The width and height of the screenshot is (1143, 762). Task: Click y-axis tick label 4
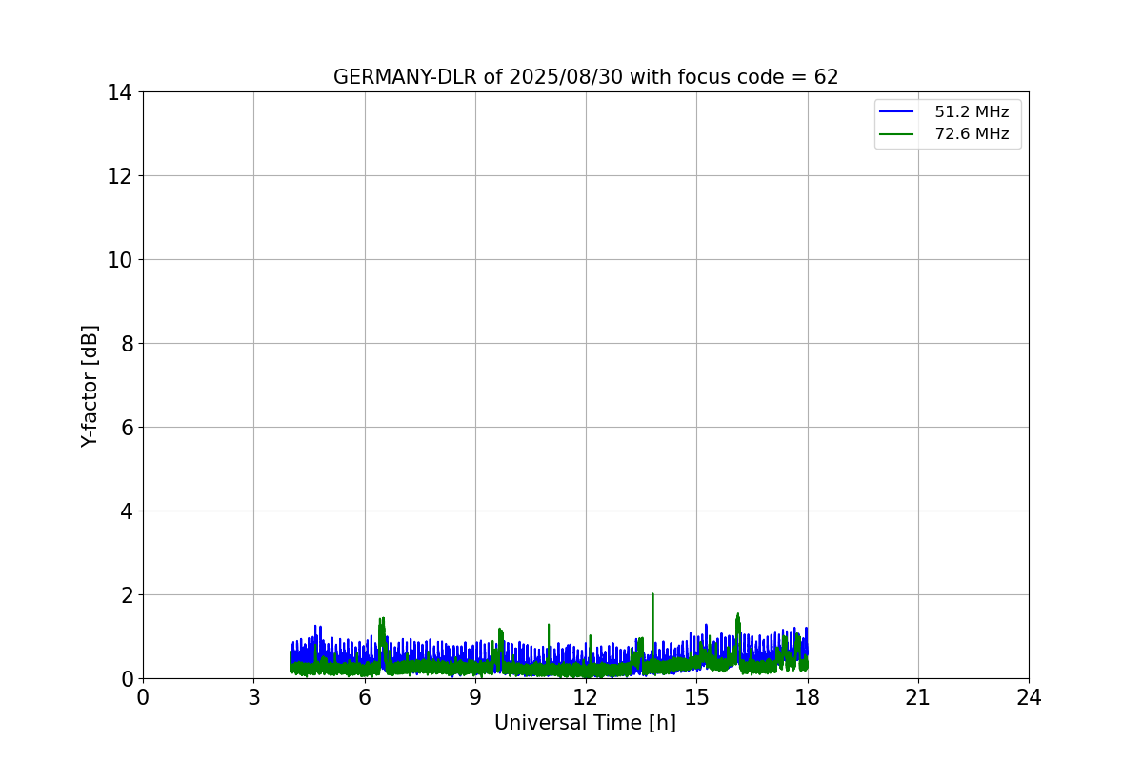(x=126, y=511)
